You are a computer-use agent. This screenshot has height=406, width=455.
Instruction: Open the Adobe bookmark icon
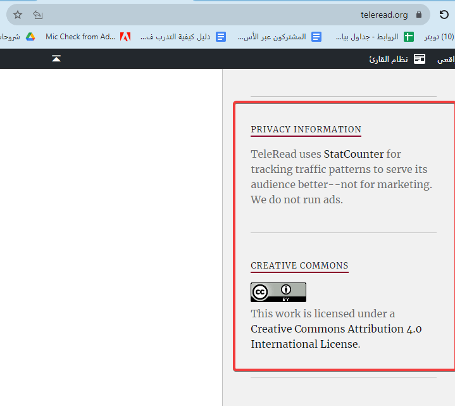point(125,37)
